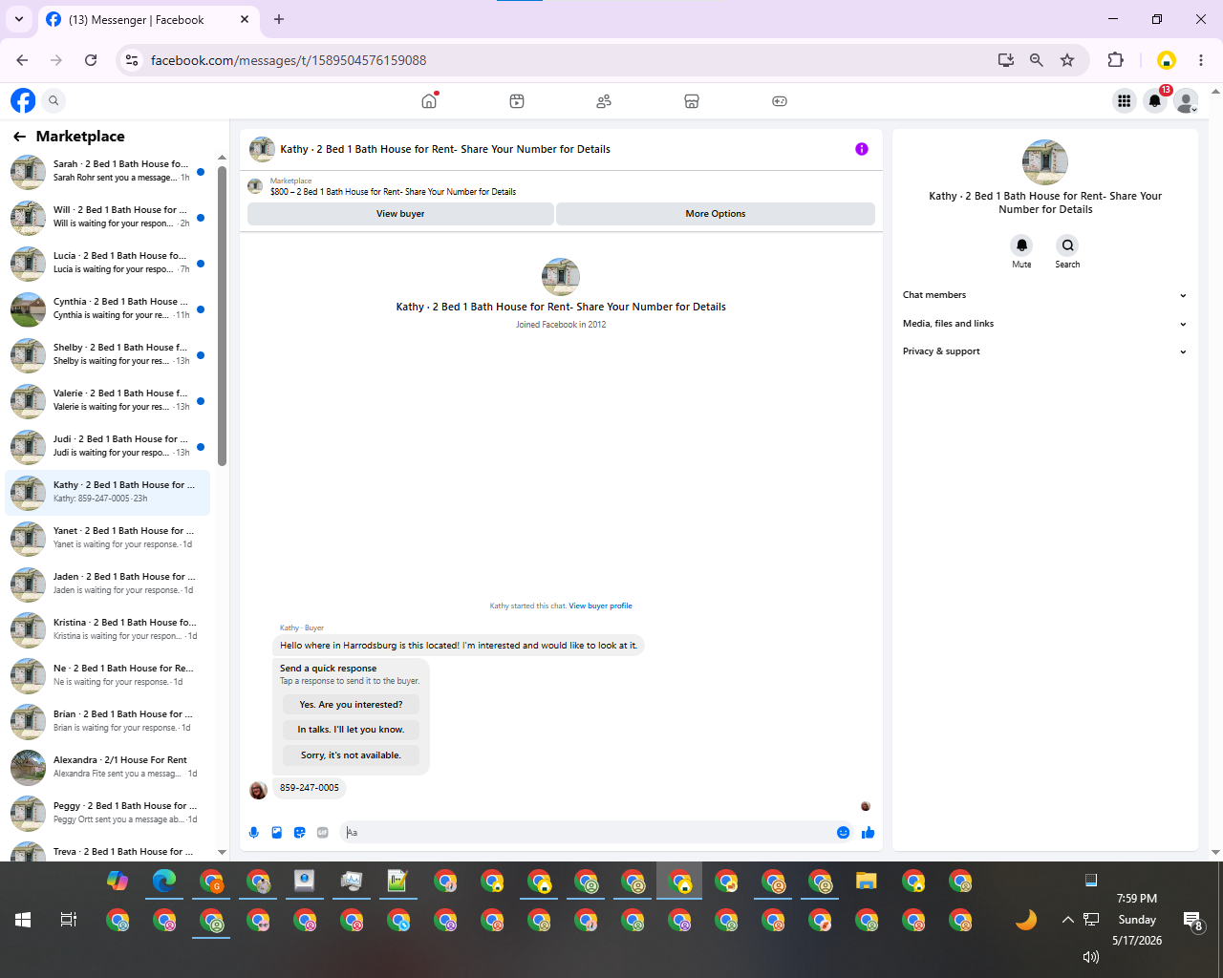The width and height of the screenshot is (1223, 978).
Task: Open the Gaming icon in top bar
Action: 780,101
